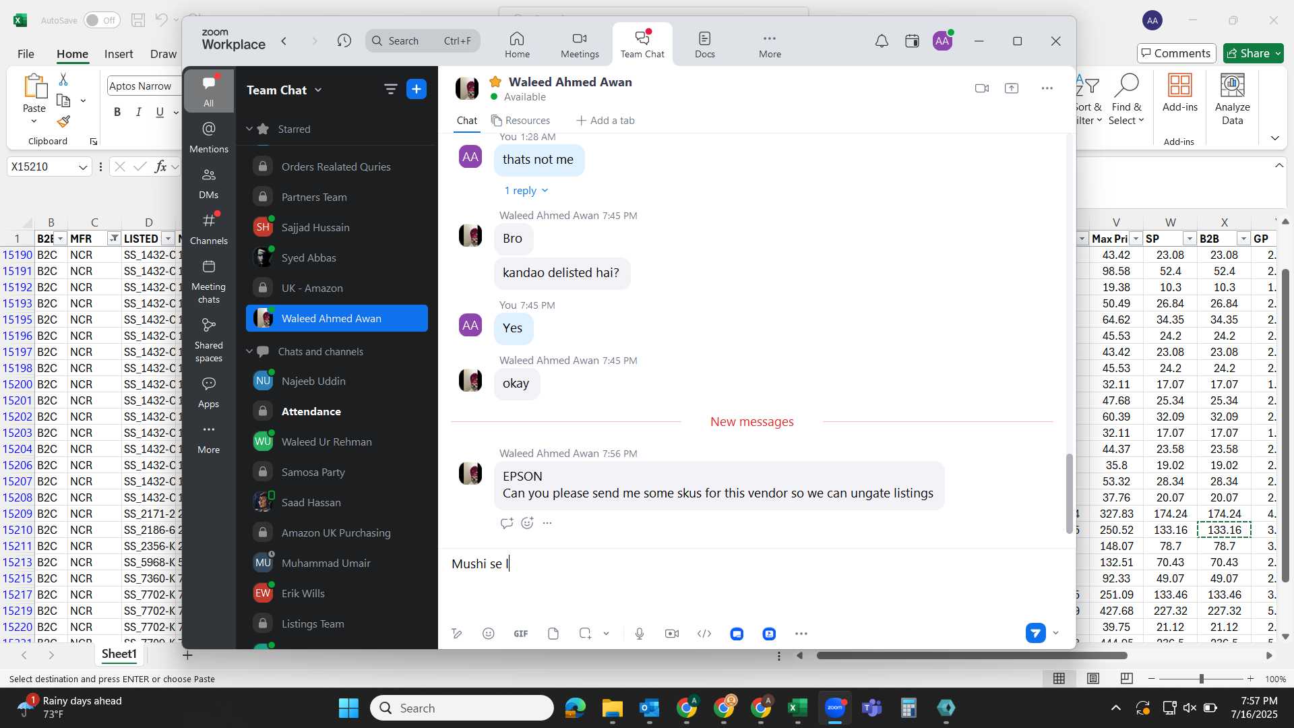
Task: Collapse the Starred section
Action: (249, 129)
